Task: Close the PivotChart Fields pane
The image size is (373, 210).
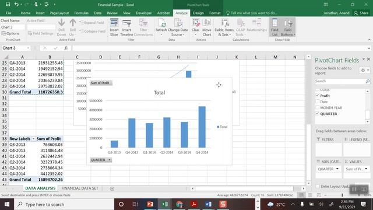Action: pos(368,59)
